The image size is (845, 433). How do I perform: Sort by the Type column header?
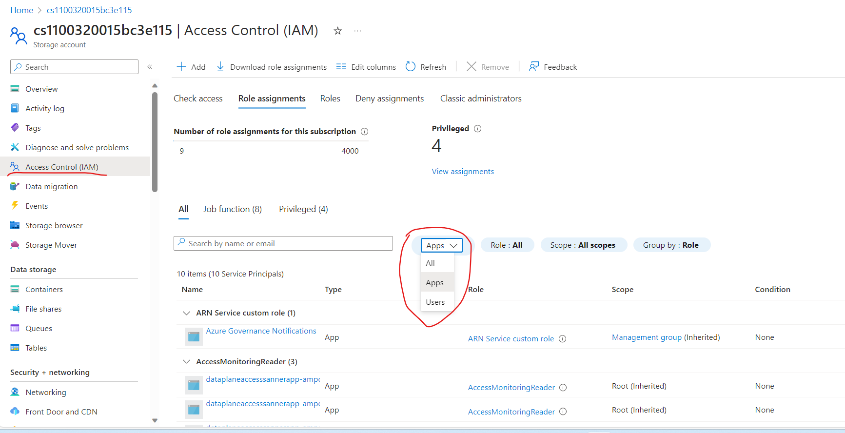point(333,290)
